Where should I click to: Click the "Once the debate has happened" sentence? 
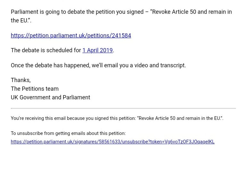click(50, 65)
